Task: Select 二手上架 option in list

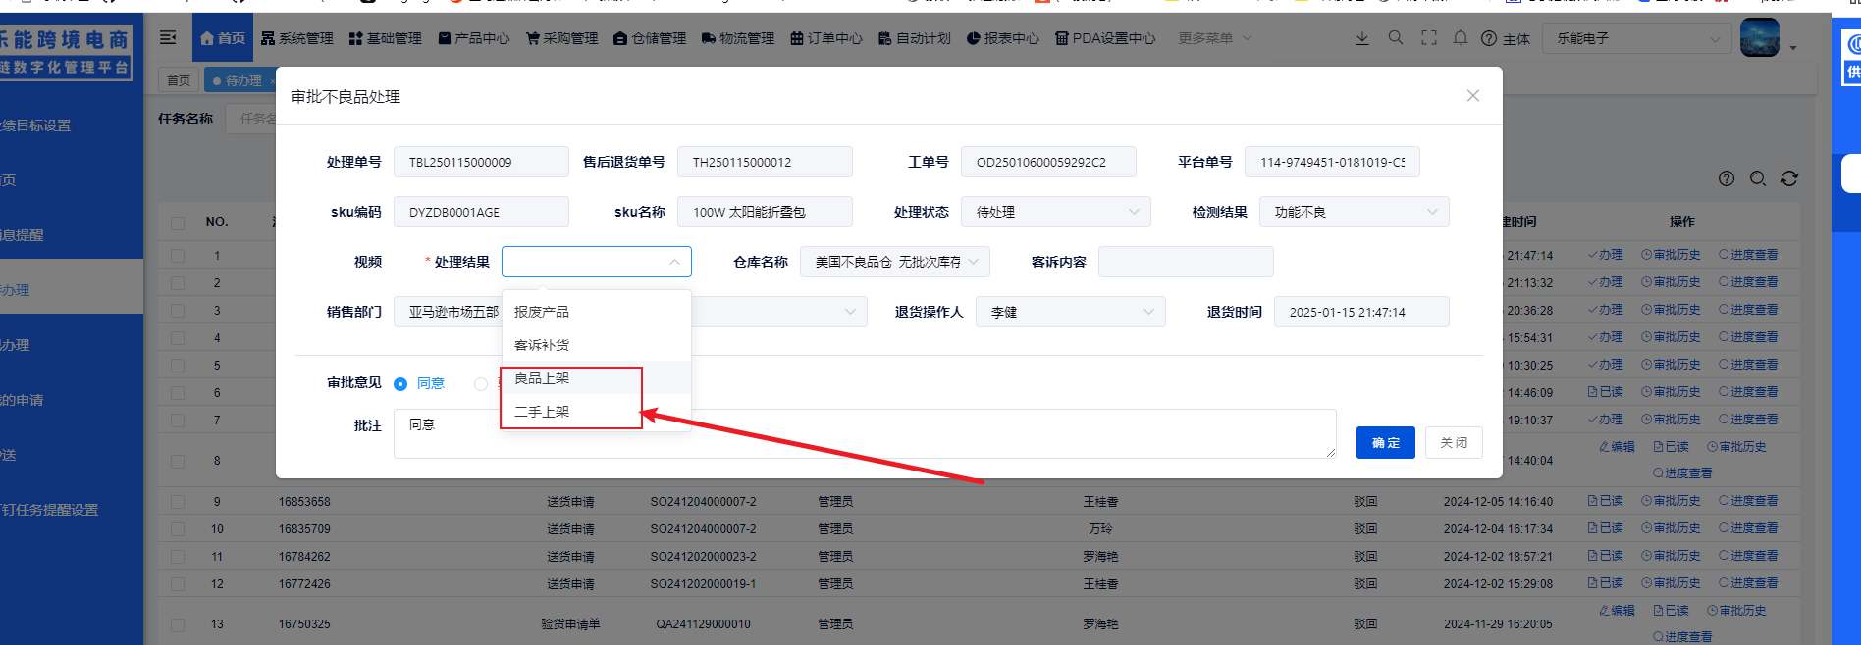Action: click(542, 412)
